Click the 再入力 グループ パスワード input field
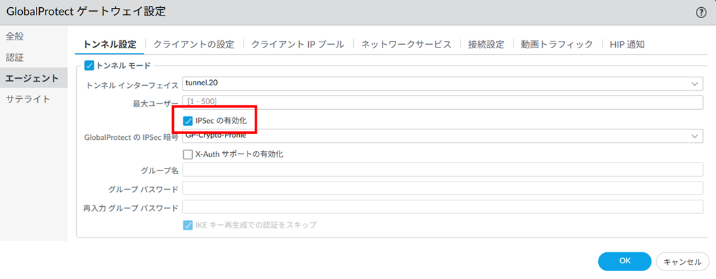The height and width of the screenshot is (279, 716). pyautogui.click(x=442, y=207)
